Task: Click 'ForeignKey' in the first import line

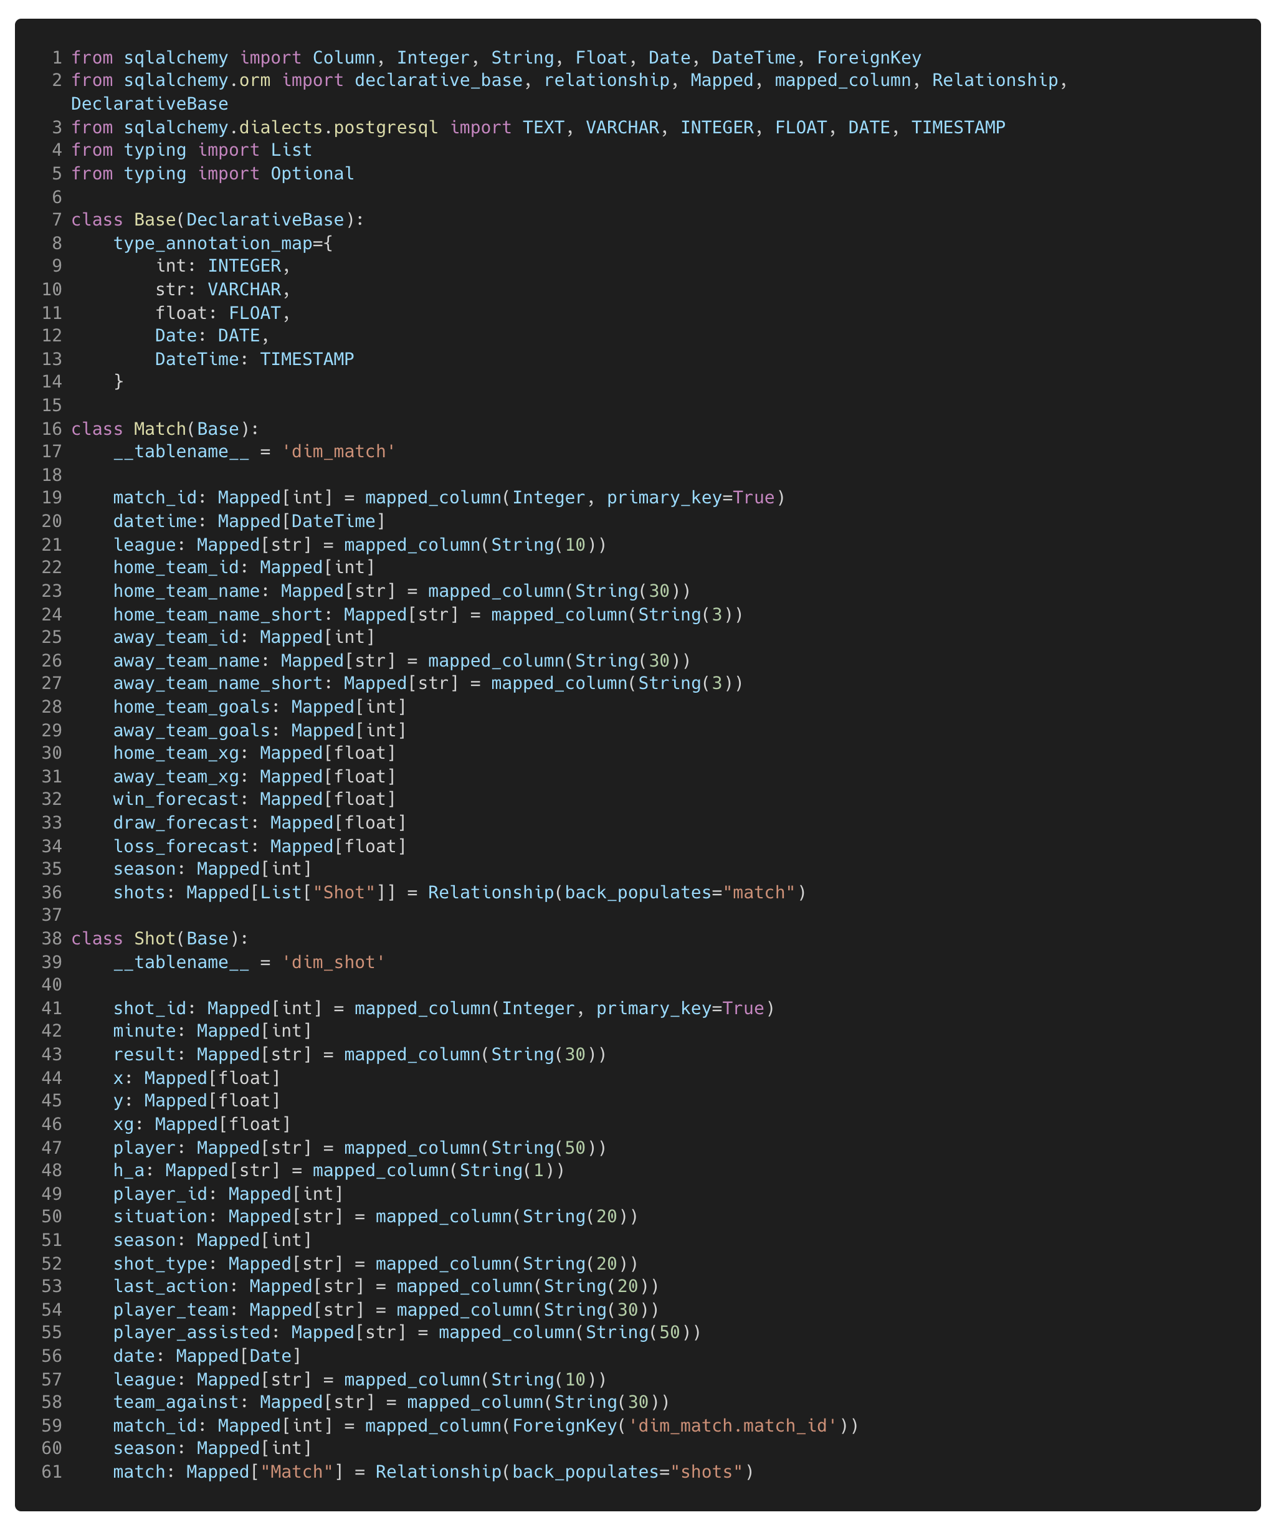Action: (869, 57)
